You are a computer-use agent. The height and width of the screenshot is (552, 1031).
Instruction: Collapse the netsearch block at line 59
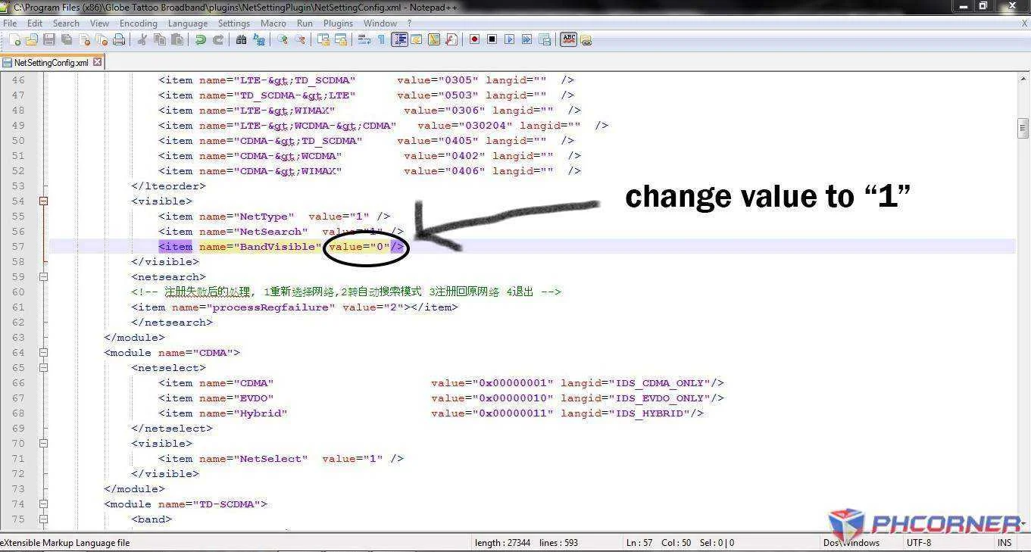click(x=43, y=277)
